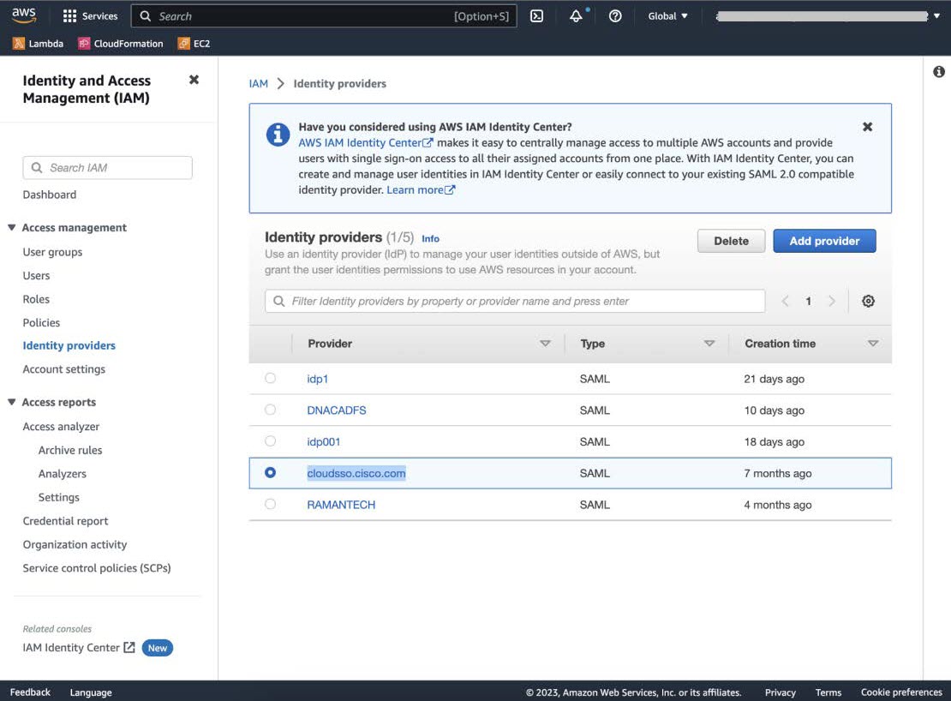Click the AWS IAM Identity Center banner link
This screenshot has height=701, width=951.
tap(366, 142)
